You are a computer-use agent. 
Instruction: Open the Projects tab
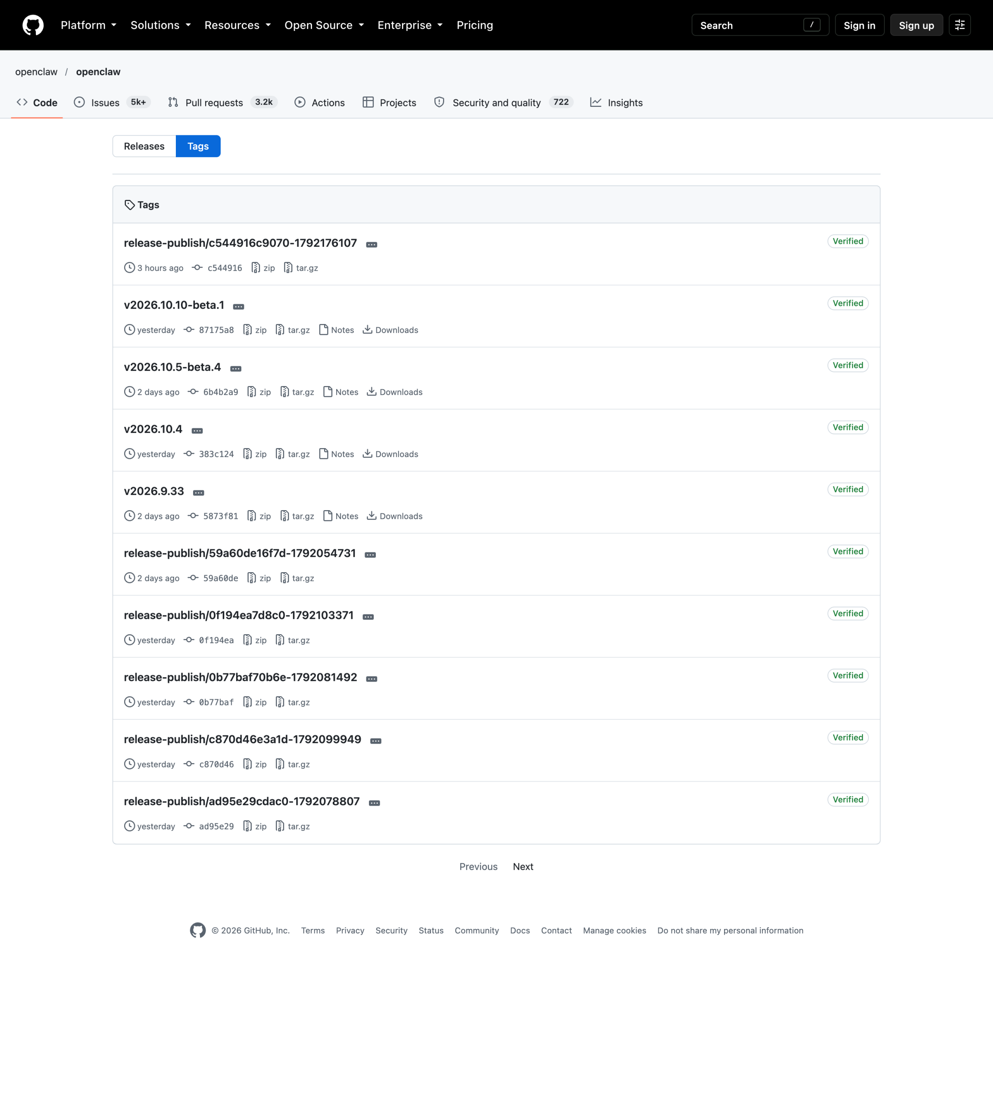[390, 103]
